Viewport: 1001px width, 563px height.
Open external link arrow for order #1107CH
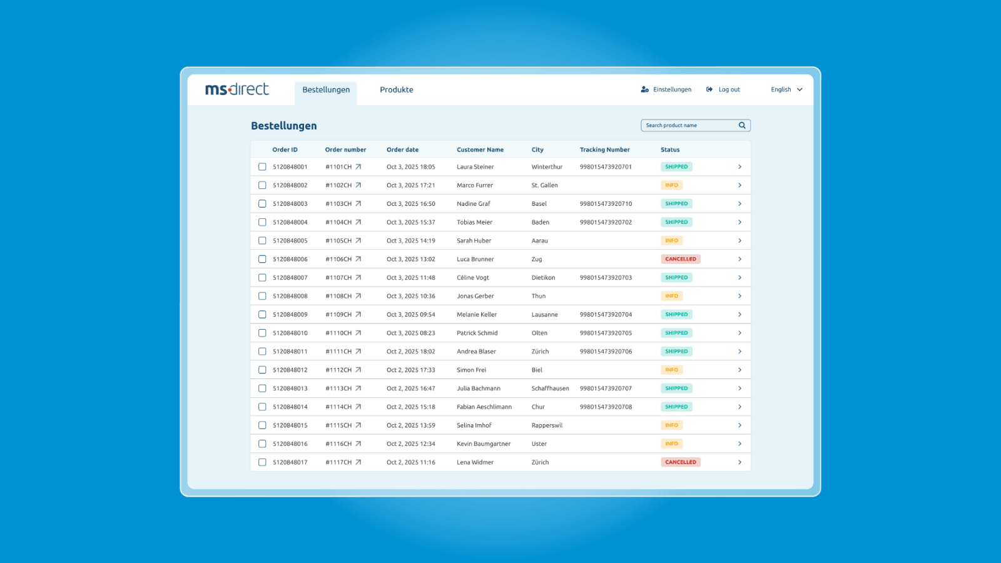(358, 278)
